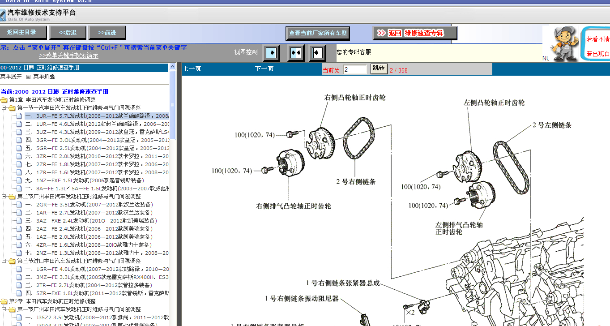Go to next page 下一页
The image size is (610, 326).
264,69
